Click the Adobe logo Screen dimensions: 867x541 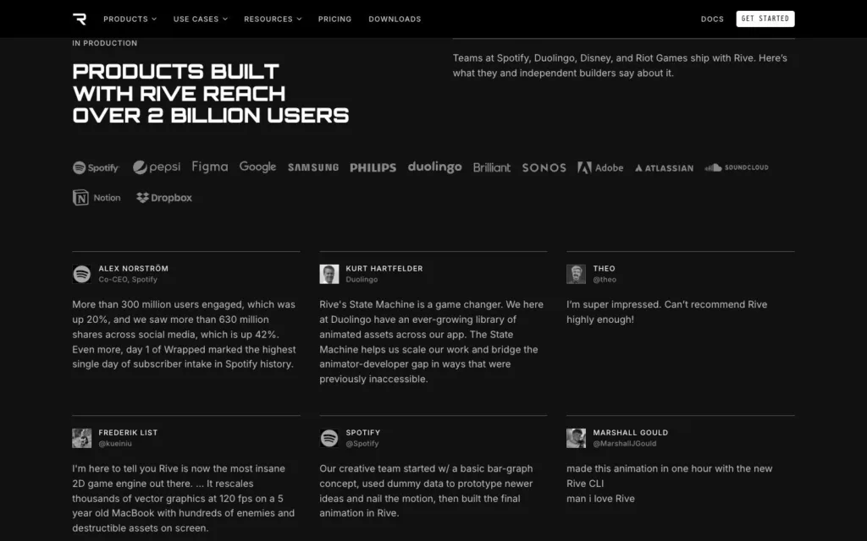[600, 167]
